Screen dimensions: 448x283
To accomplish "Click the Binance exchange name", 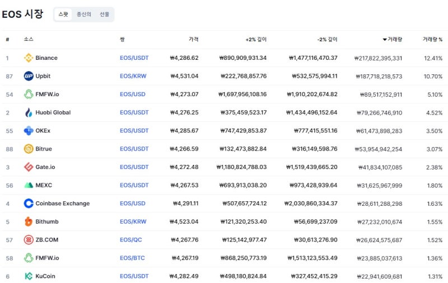I will (x=46, y=58).
